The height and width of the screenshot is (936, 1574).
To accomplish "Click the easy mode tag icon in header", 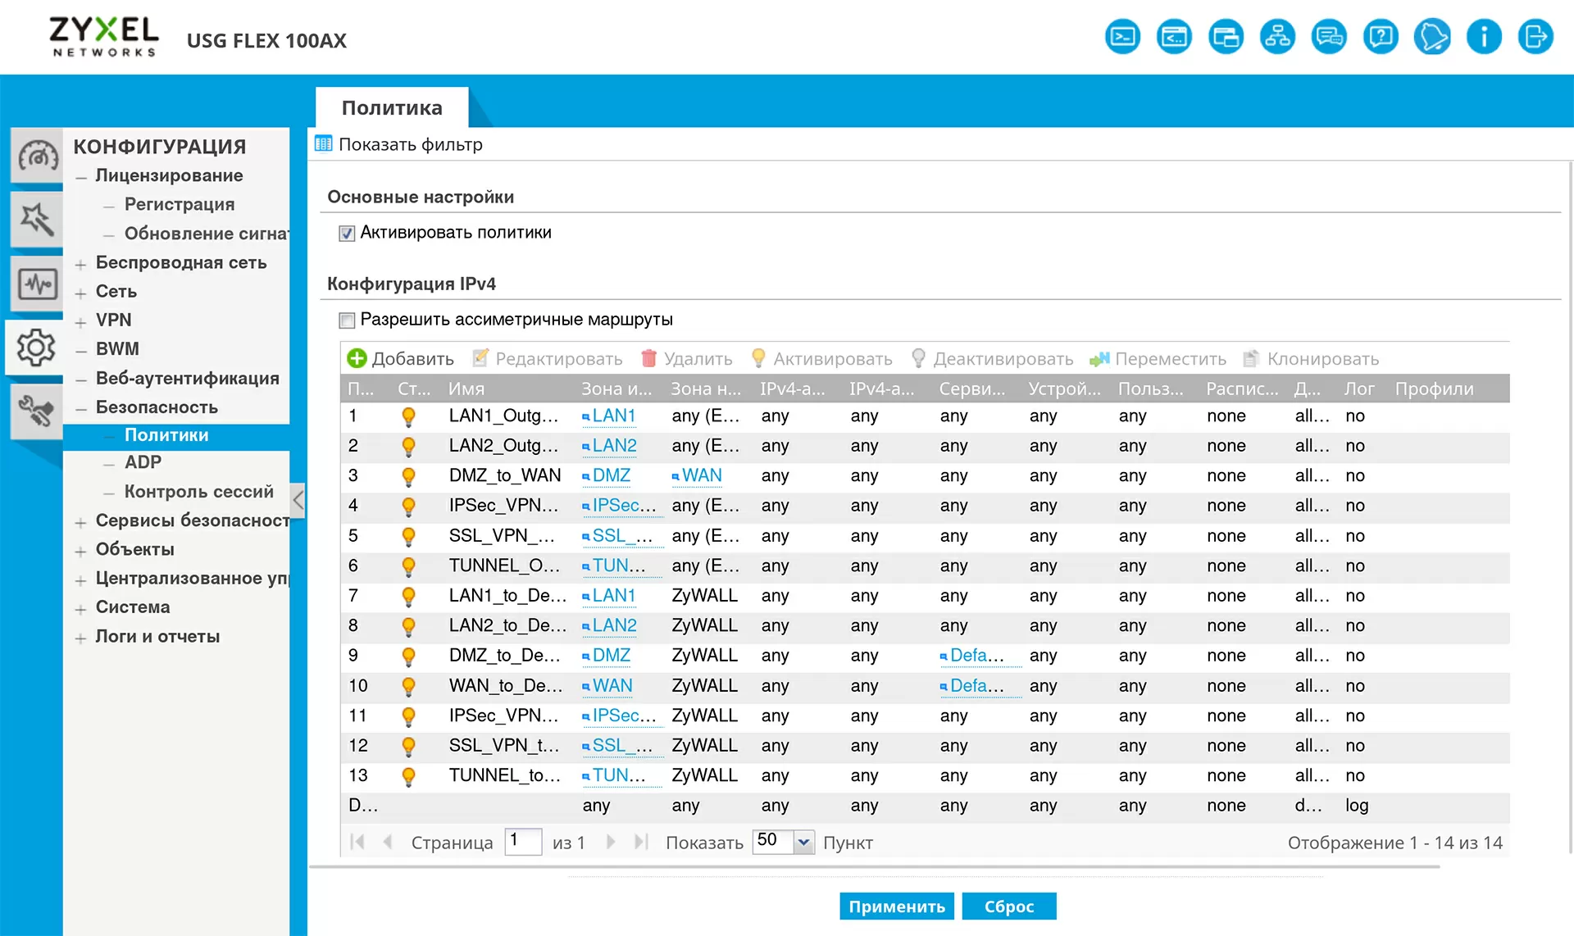I will 1432,37.
